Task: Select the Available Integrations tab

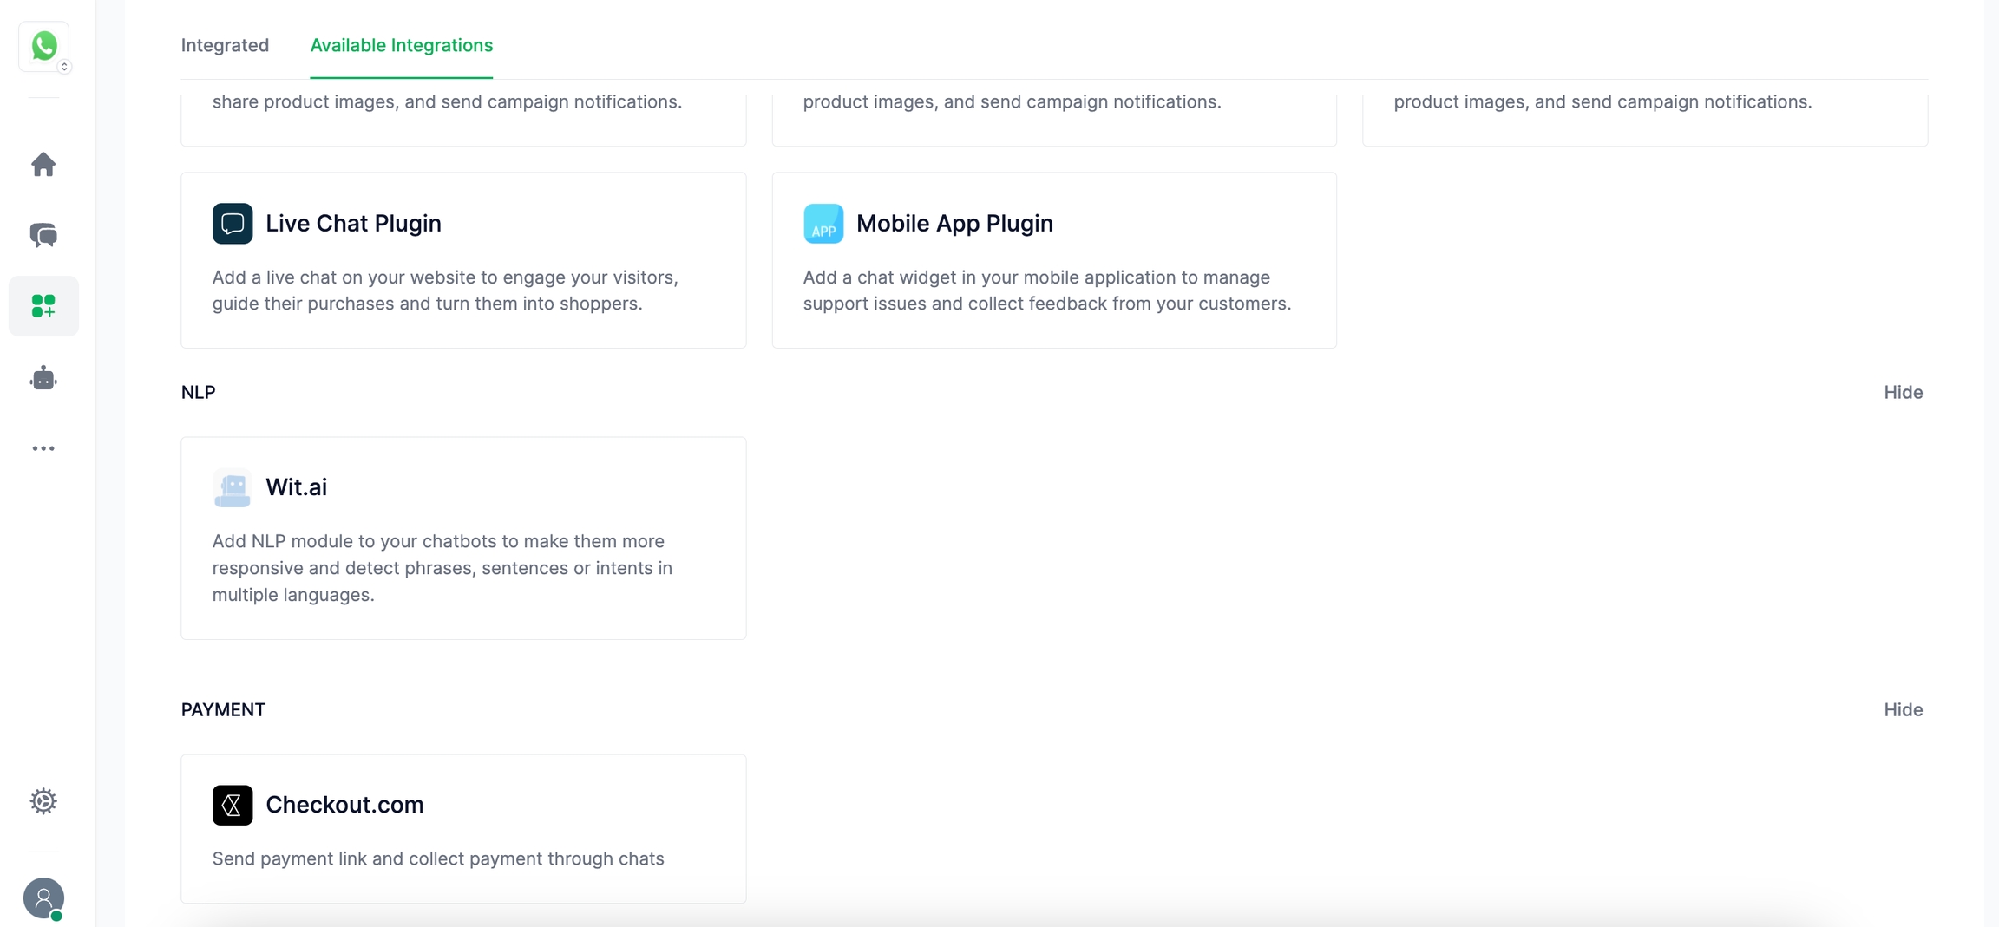Action: pyautogui.click(x=402, y=45)
